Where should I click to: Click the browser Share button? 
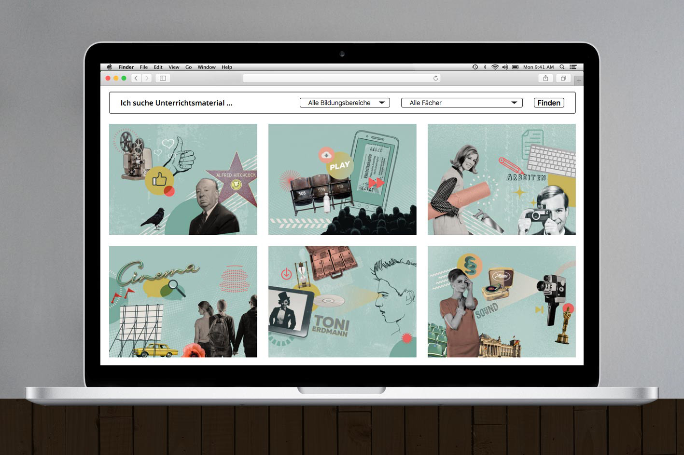pyautogui.click(x=545, y=78)
